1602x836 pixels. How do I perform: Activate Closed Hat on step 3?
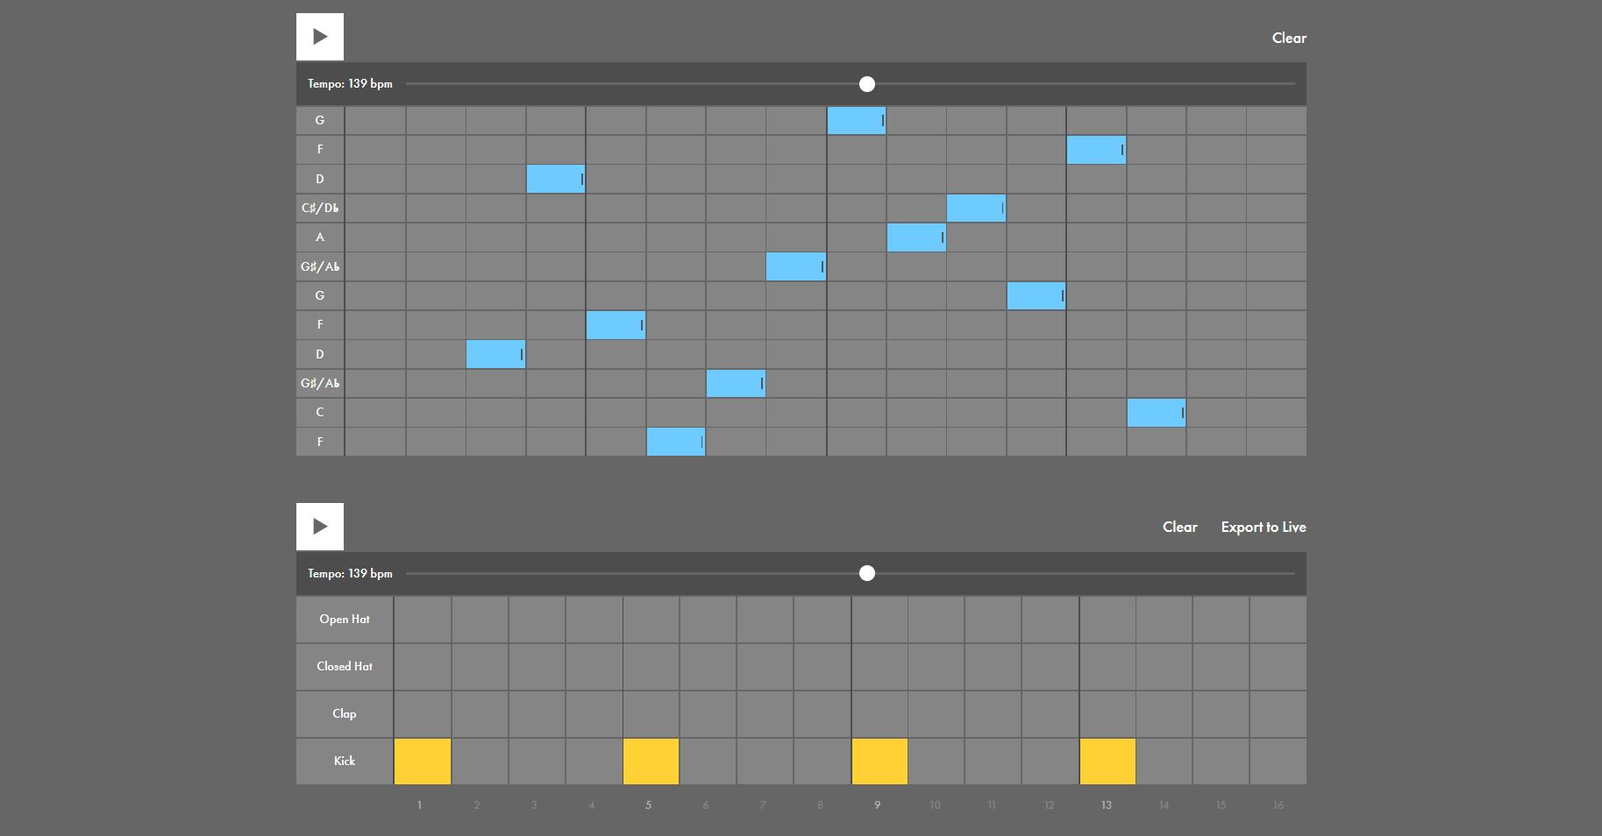537,666
